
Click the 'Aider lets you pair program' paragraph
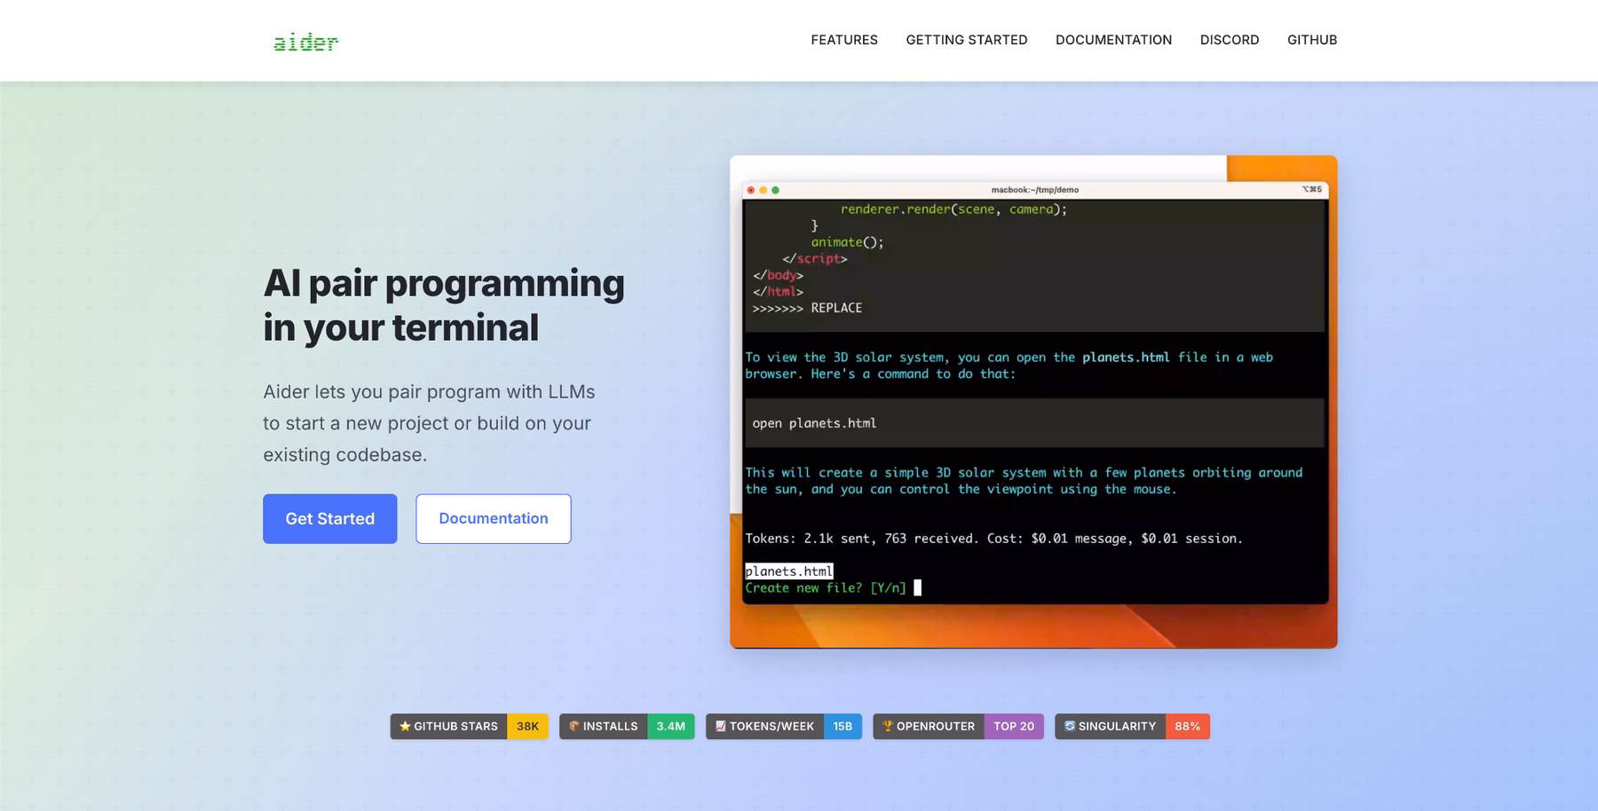click(429, 423)
